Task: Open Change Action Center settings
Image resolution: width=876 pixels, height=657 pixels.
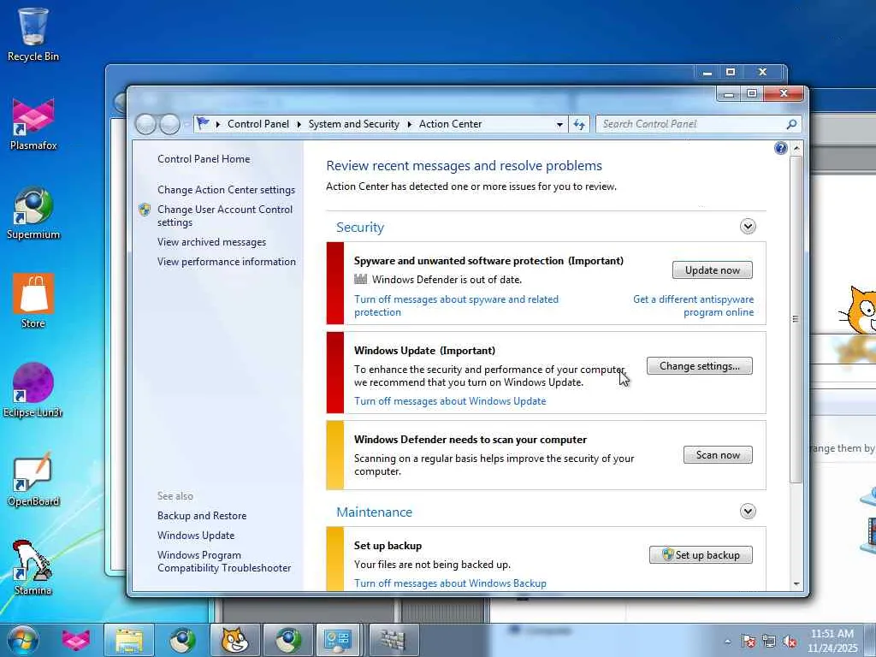Action: pos(226,190)
